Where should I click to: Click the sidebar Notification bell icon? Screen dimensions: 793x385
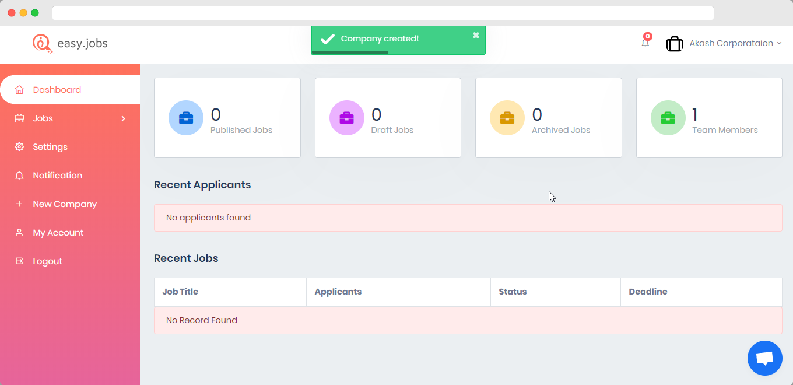pos(19,176)
